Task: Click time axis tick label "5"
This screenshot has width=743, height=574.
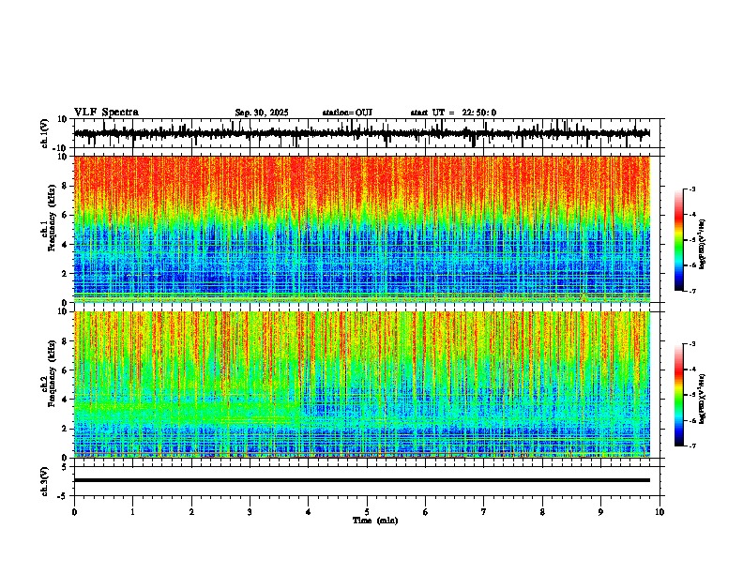Action: coord(367,512)
